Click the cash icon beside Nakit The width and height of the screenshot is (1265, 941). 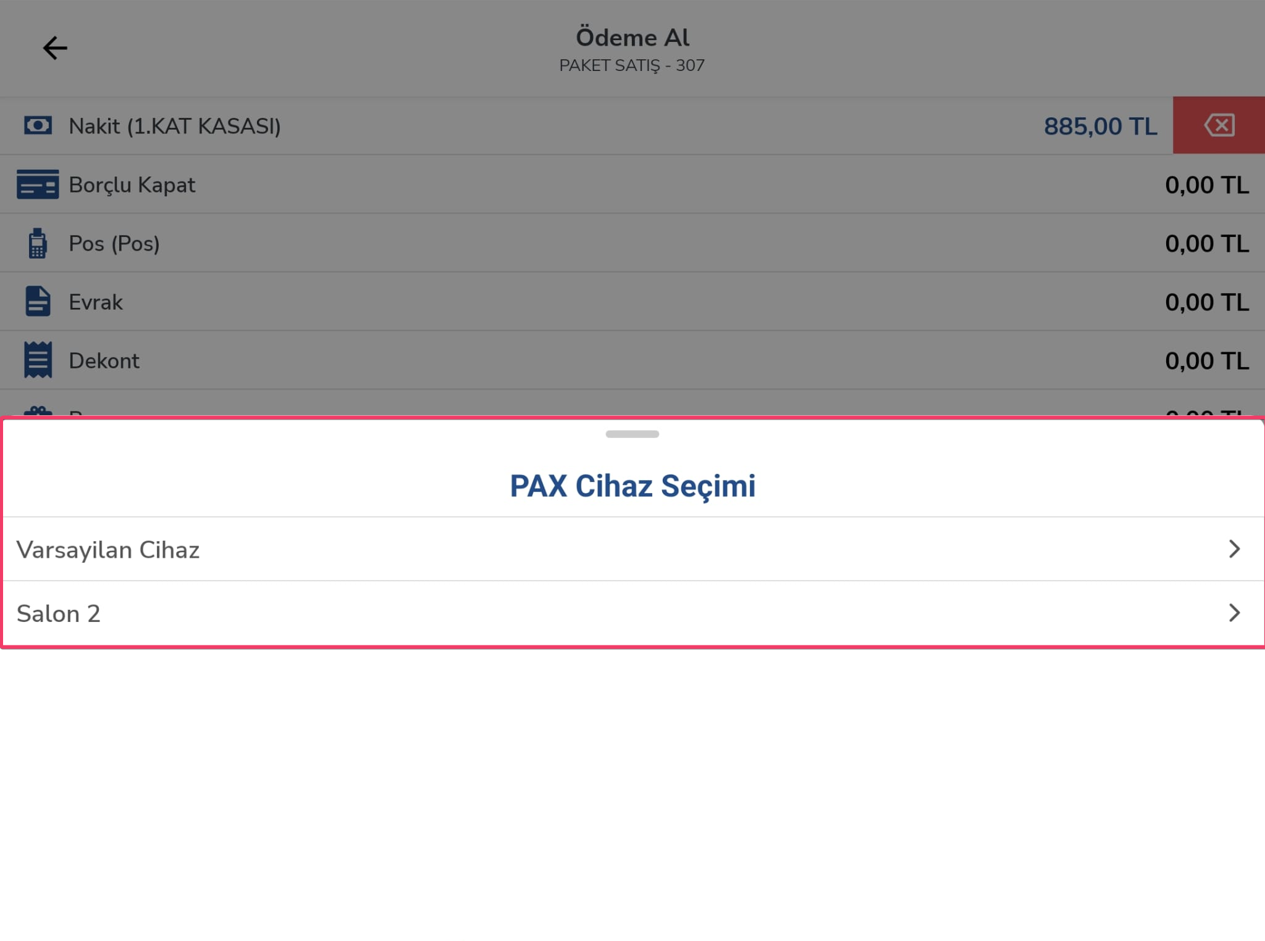click(38, 126)
